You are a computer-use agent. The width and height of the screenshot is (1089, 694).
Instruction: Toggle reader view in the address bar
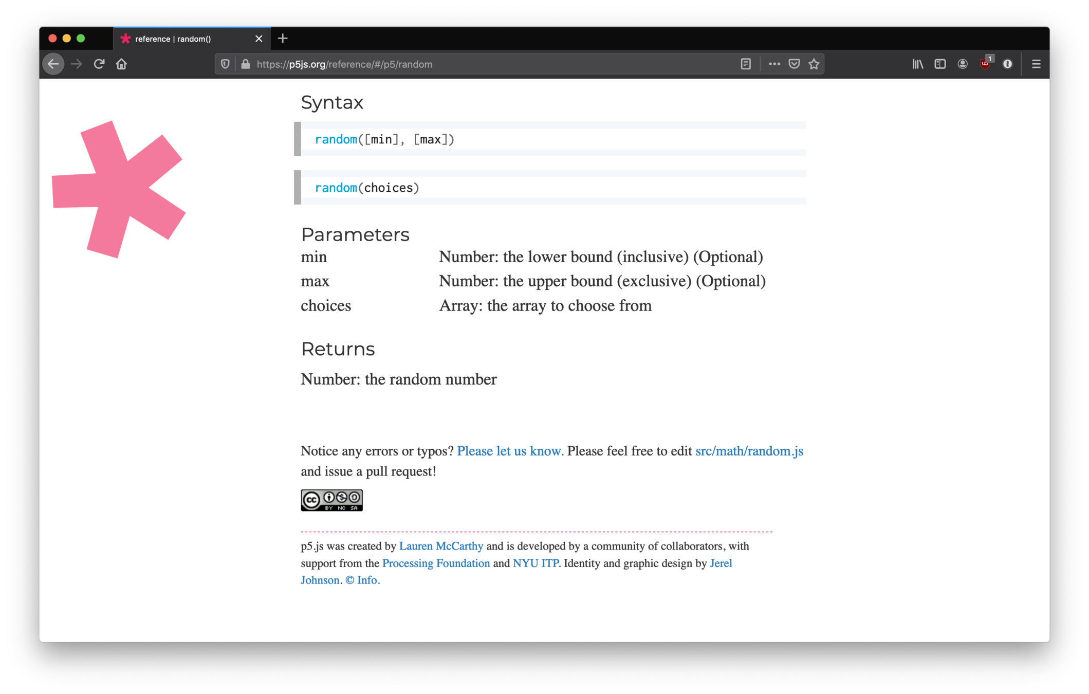746,64
